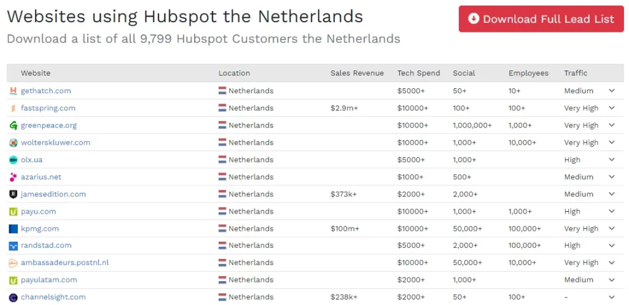Expand the ambassadeurs.postnl.nl row chevron
Image resolution: width=629 pixels, height=305 pixels.
[611, 263]
